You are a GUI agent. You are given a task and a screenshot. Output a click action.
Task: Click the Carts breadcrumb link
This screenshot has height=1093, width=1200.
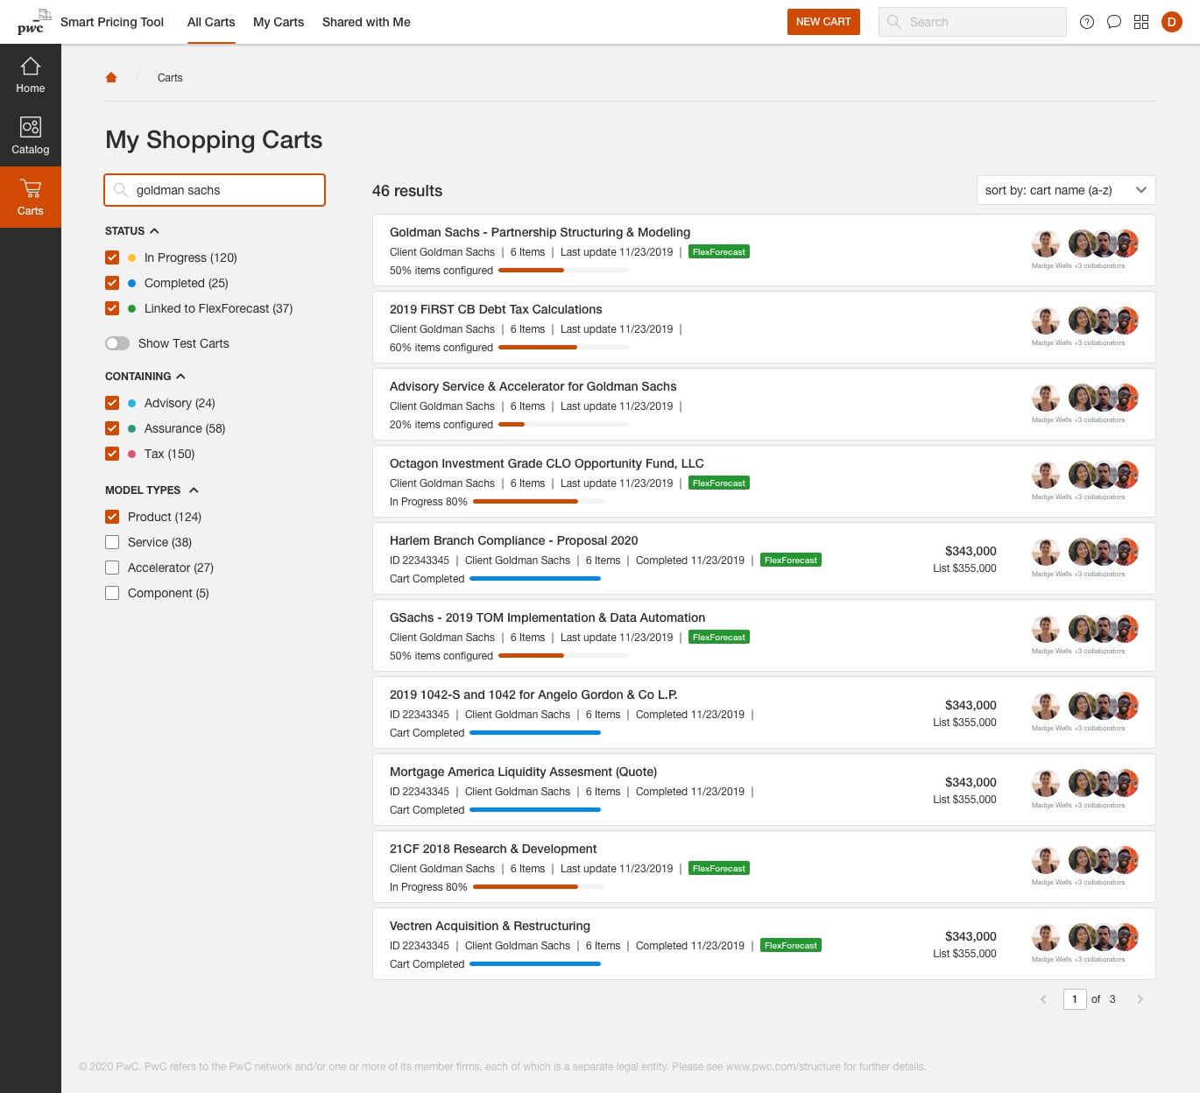(x=170, y=78)
